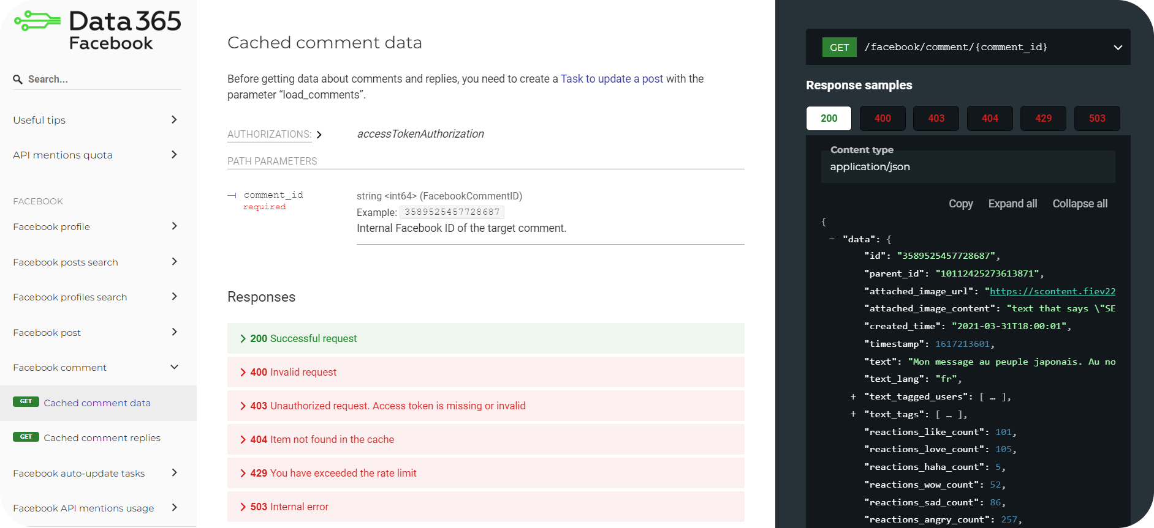
Task: Click the "reactions_angry_count" value 257
Action: coord(1009,519)
